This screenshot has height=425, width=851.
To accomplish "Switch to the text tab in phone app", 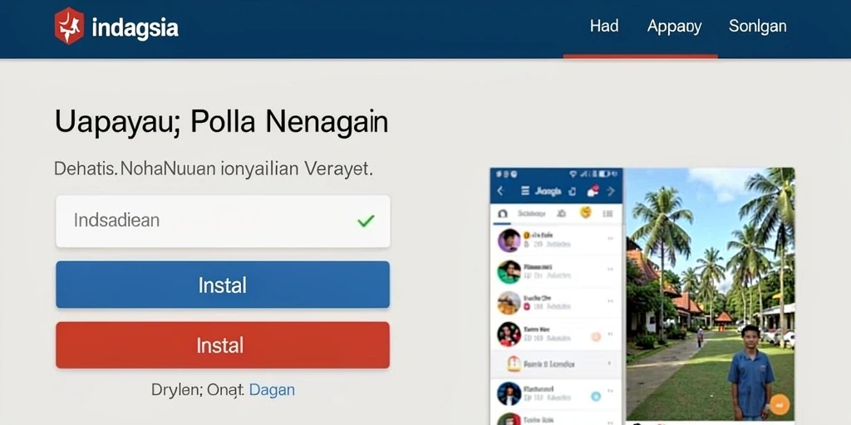I will [531, 213].
